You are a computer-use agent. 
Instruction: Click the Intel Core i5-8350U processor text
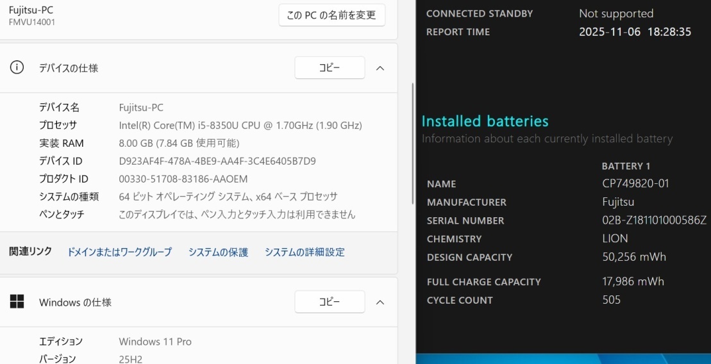pyautogui.click(x=240, y=125)
